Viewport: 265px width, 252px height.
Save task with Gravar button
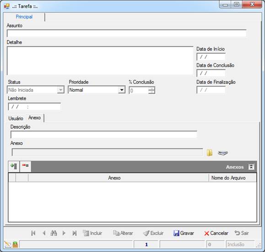point(184,233)
